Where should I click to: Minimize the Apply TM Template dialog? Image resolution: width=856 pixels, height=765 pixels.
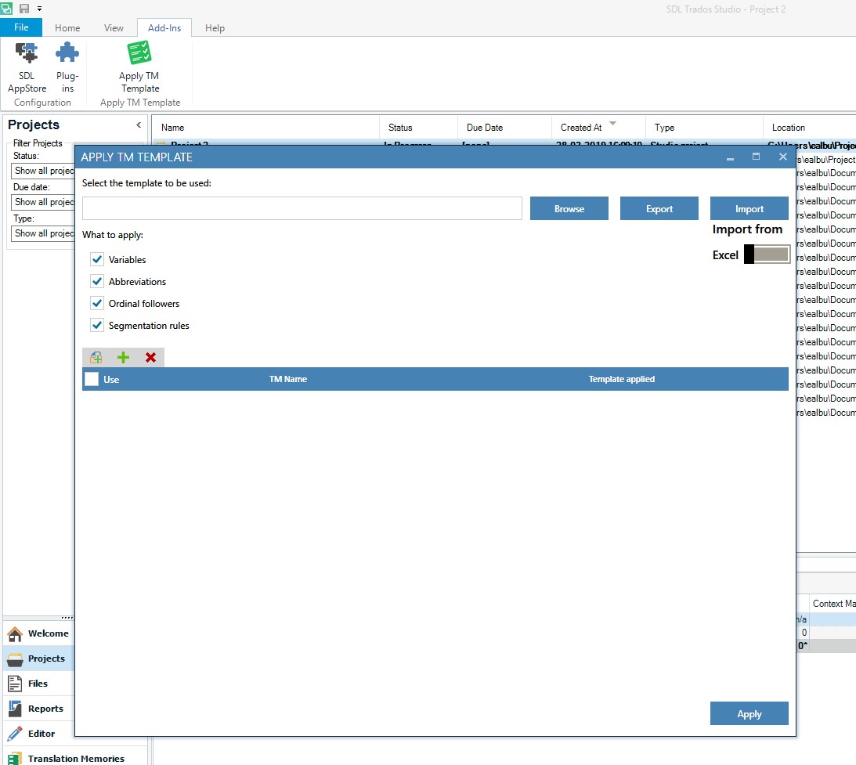pos(731,157)
